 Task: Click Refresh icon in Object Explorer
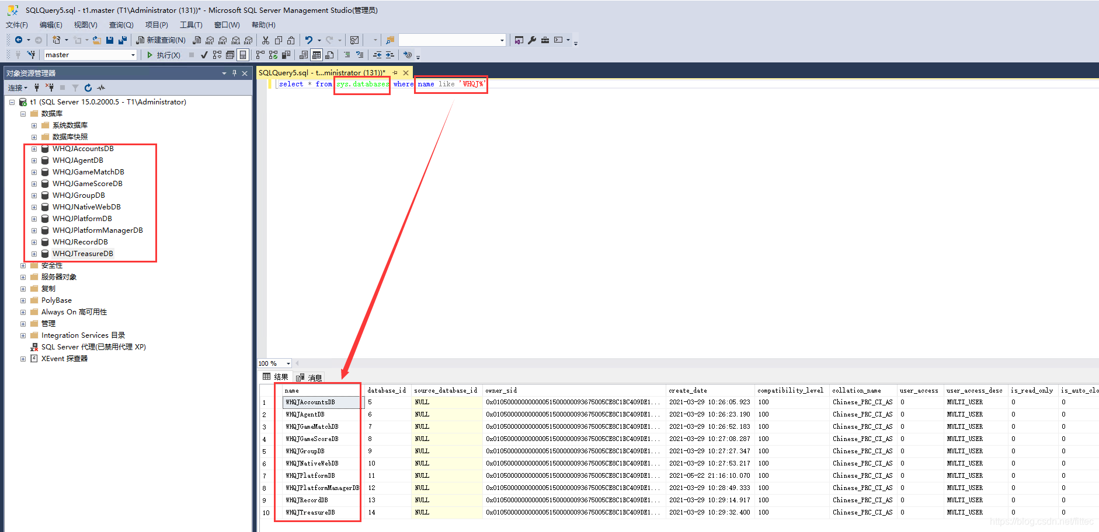click(x=88, y=87)
